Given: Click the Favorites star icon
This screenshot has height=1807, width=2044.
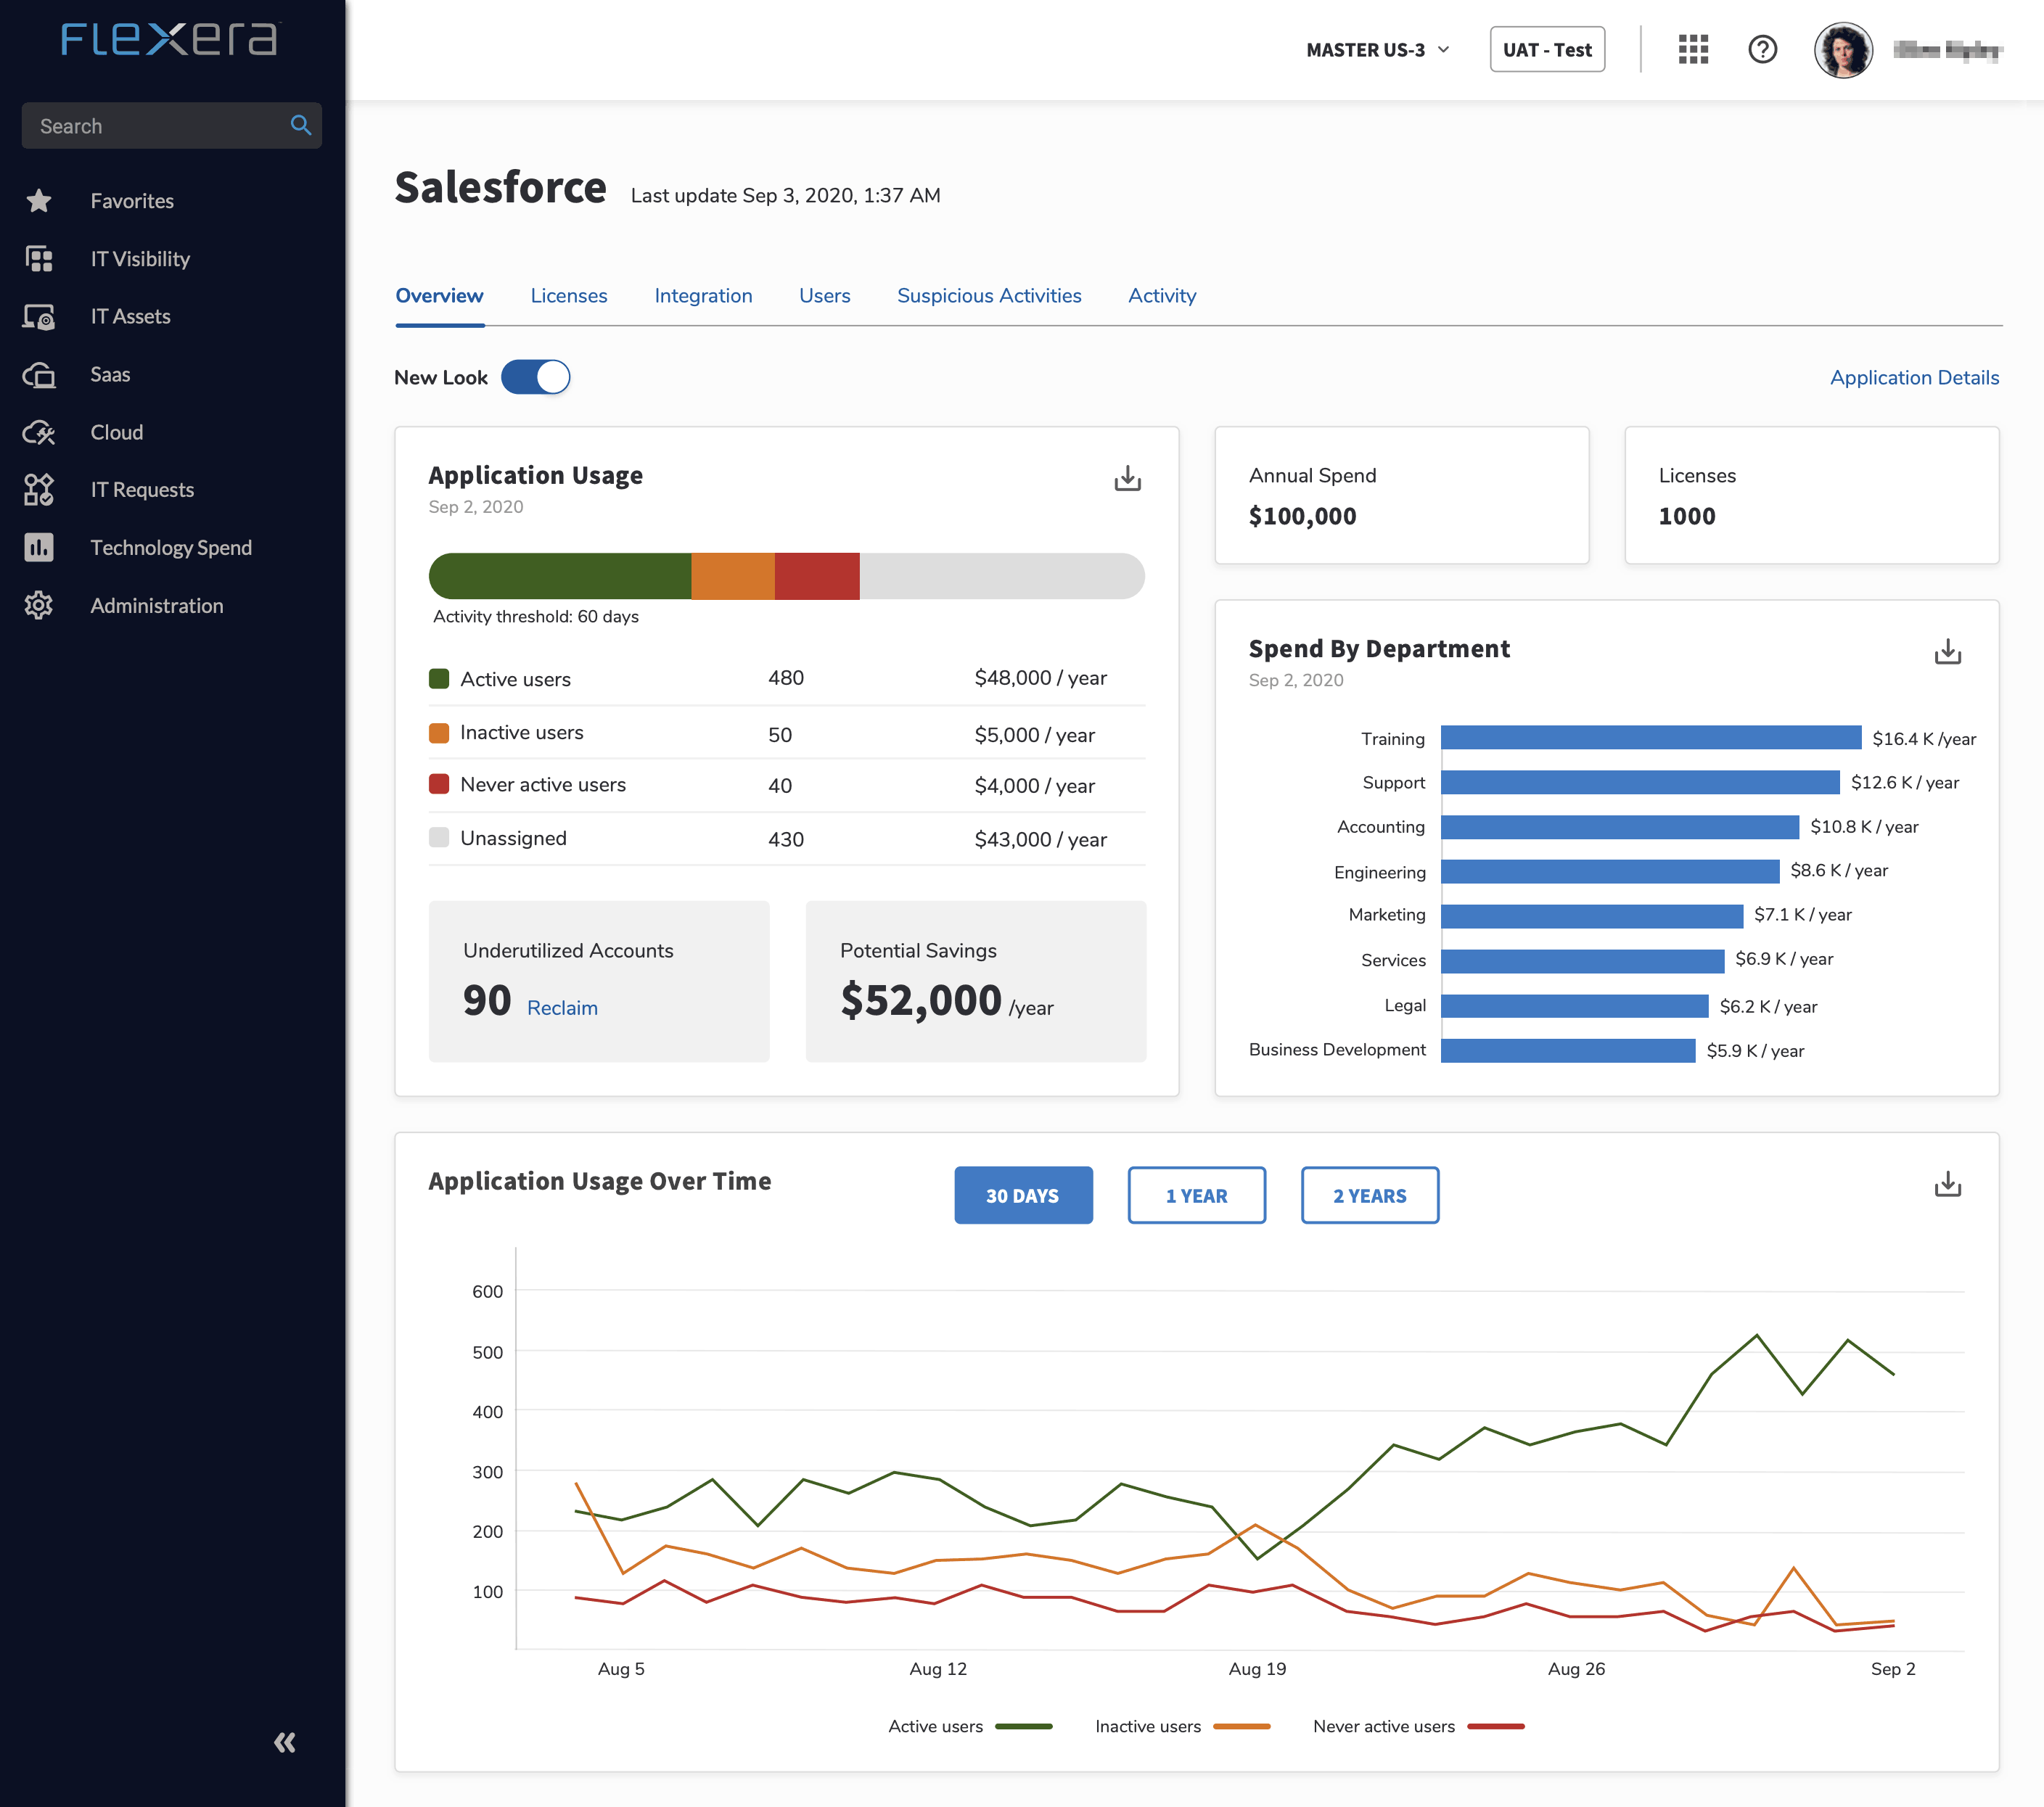Looking at the screenshot, I should pyautogui.click(x=39, y=201).
